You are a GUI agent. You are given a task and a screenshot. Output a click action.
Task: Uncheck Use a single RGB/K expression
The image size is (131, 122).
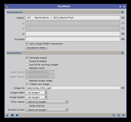(x=27, y=44)
